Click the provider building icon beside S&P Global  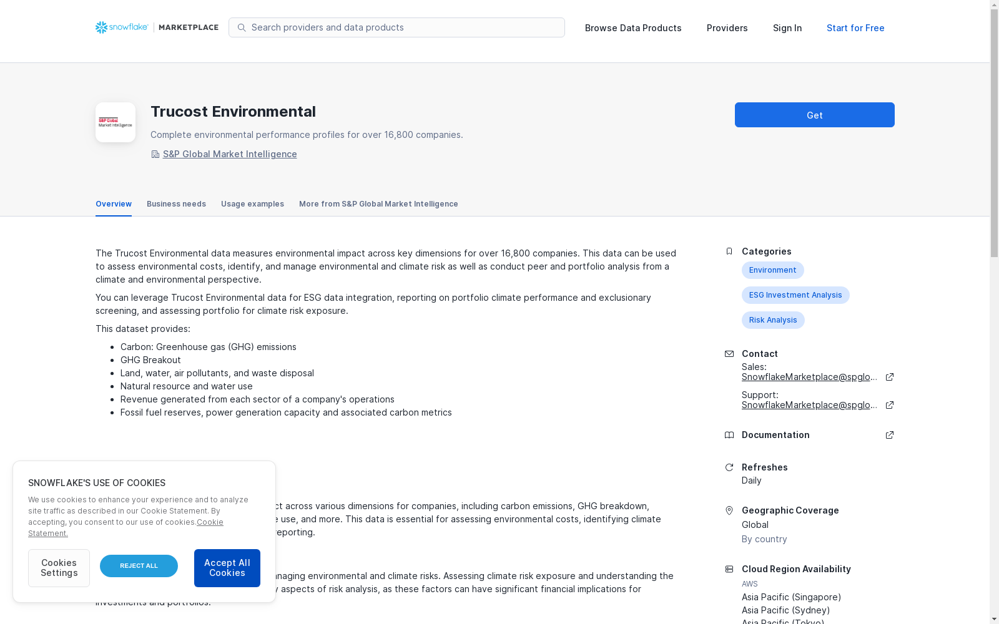point(155,154)
